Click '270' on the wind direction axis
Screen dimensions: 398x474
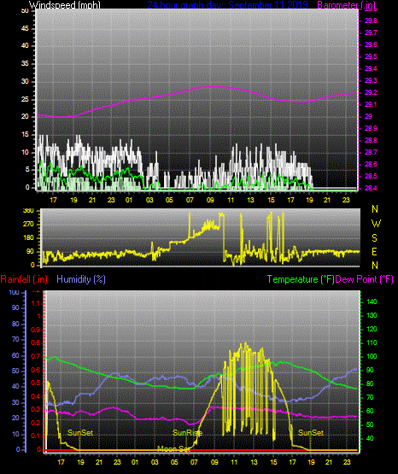(x=28, y=225)
